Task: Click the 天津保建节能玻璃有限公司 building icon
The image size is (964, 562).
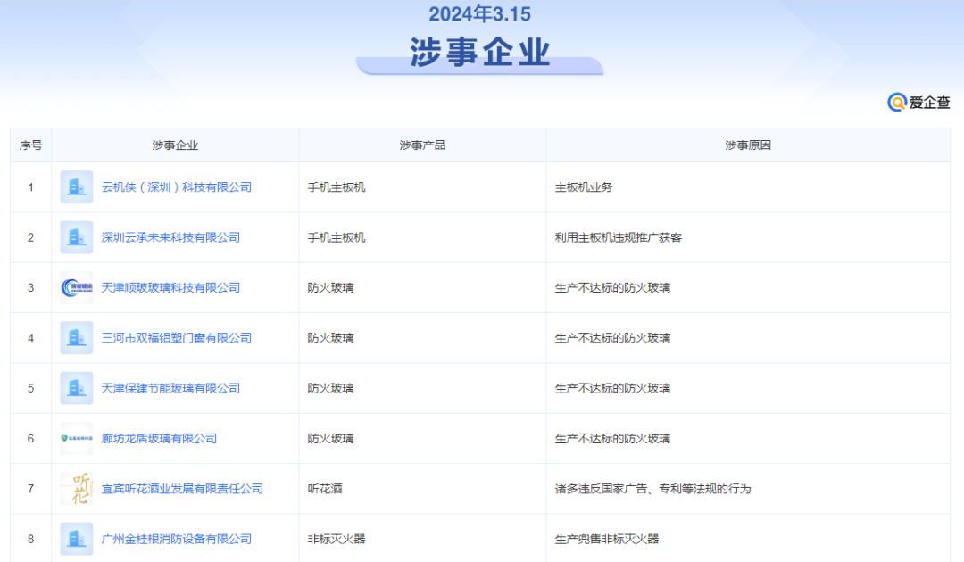Action: point(76,388)
